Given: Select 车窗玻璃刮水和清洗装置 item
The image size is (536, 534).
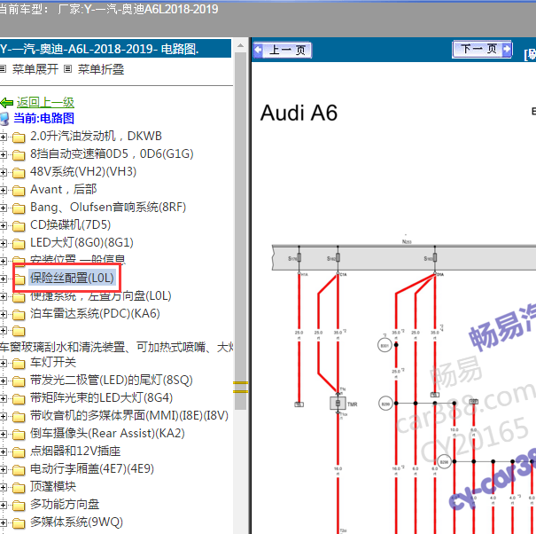Looking at the screenshot, I should pyautogui.click(x=117, y=347).
